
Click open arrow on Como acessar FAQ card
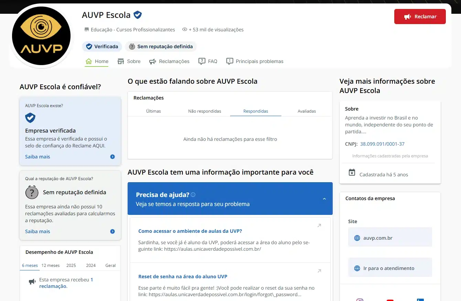pos(319,226)
